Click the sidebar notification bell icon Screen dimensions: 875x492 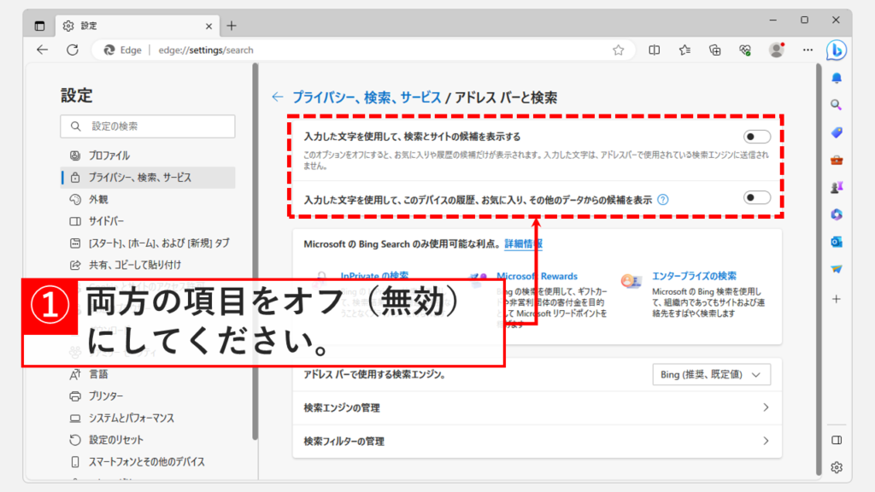click(837, 78)
